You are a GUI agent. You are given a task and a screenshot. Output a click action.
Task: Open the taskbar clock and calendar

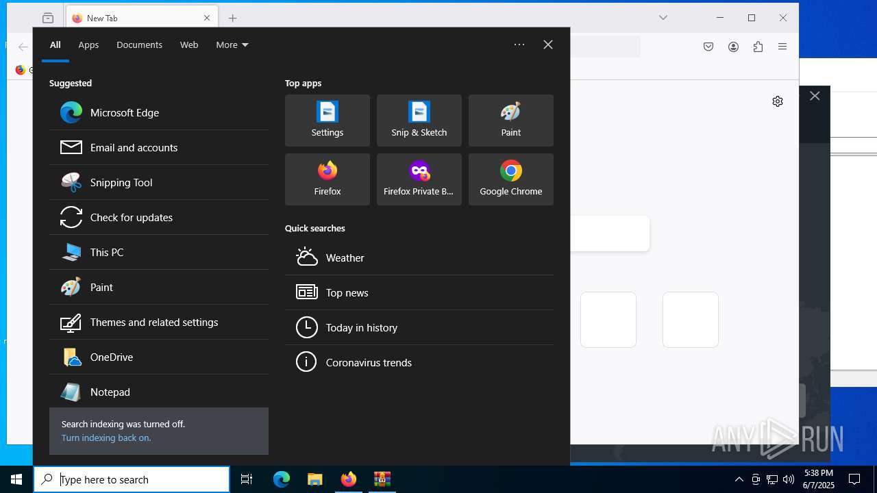pos(819,479)
